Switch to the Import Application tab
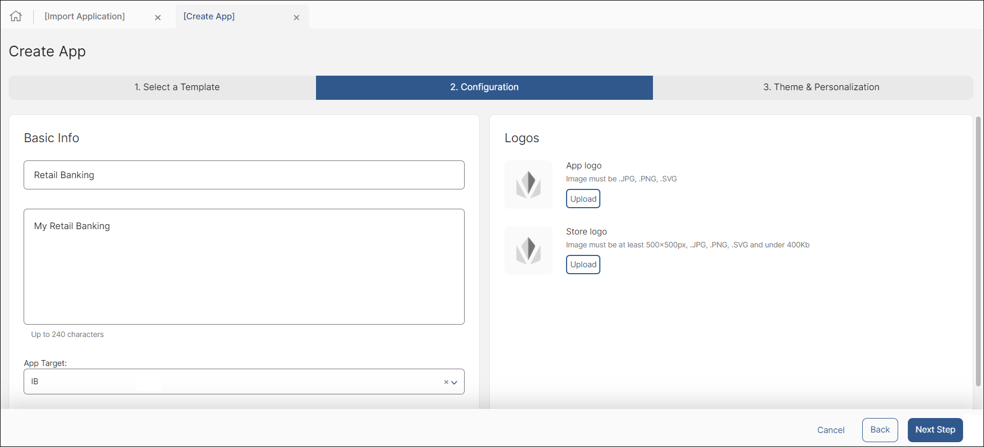984x447 pixels. (85, 16)
